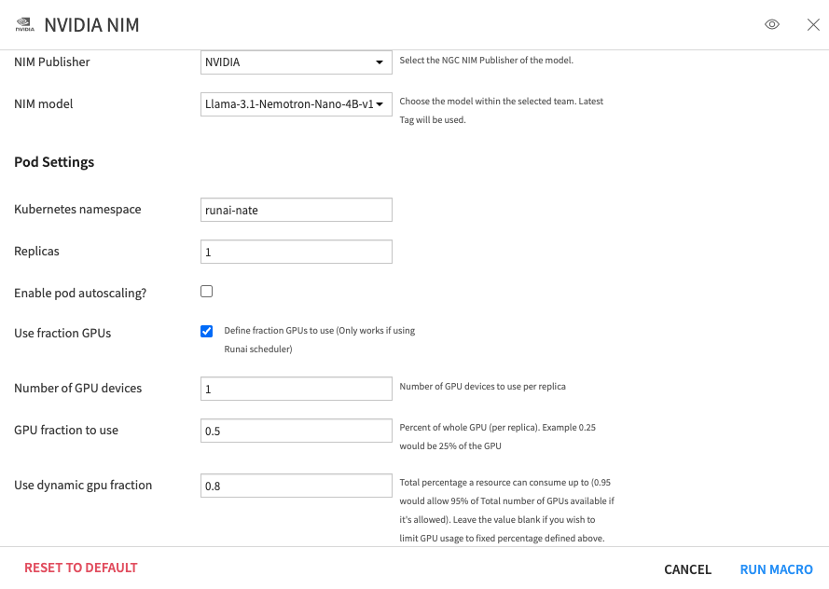Click the dynamic gpu fraction field
Screen dimensions: 829x589
(x=297, y=486)
